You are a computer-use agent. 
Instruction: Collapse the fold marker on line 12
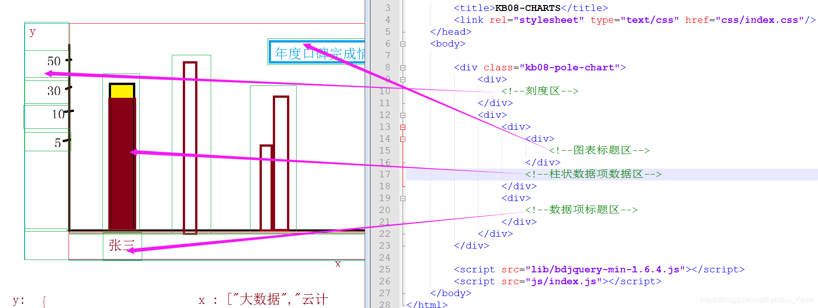[403, 115]
